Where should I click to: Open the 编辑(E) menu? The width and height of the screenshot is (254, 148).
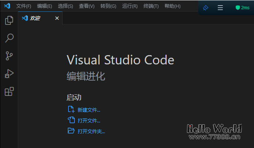(44, 6)
